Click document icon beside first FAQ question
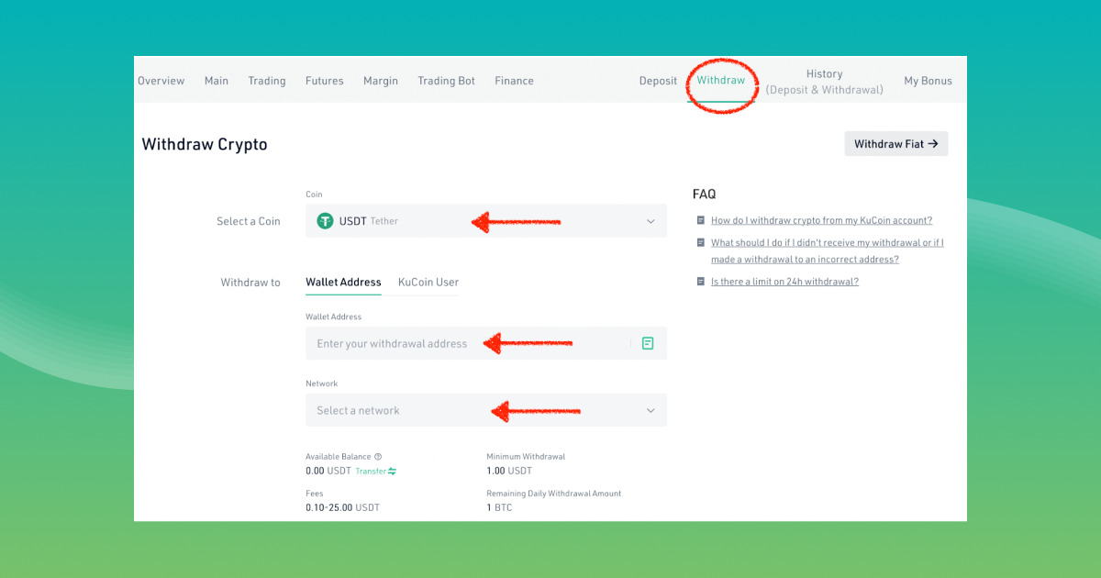 [700, 221]
